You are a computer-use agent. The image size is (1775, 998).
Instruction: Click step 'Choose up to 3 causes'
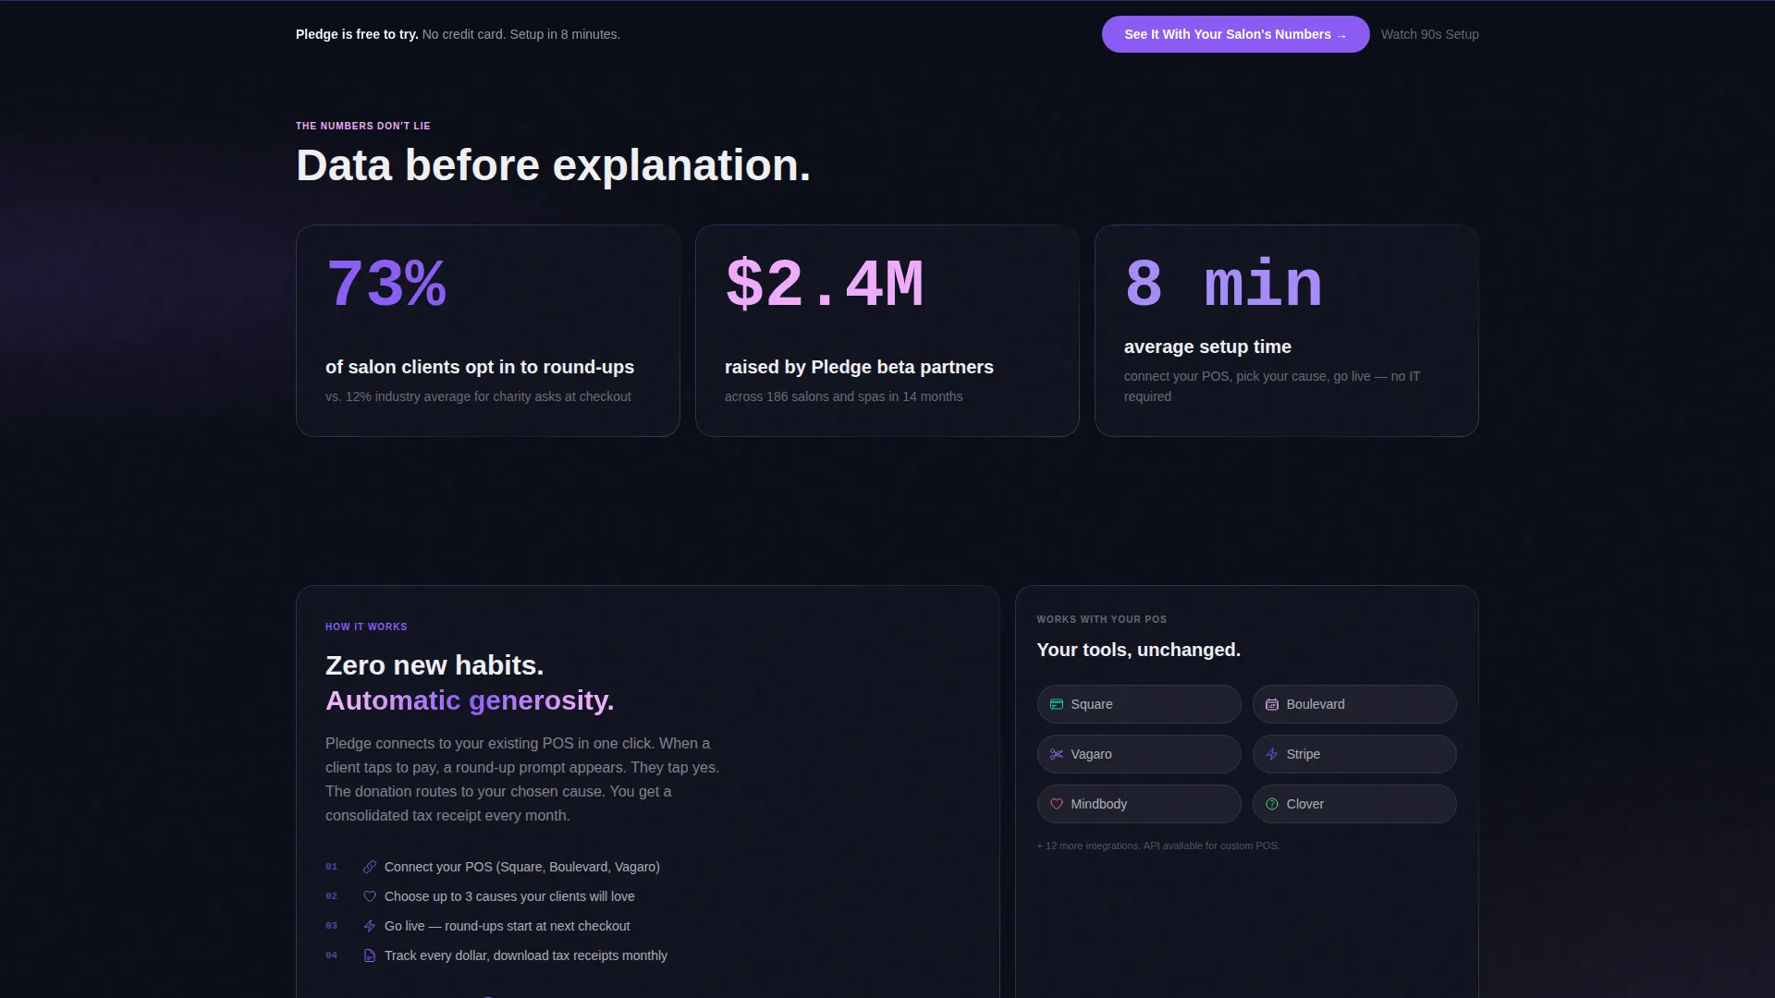coord(509,896)
